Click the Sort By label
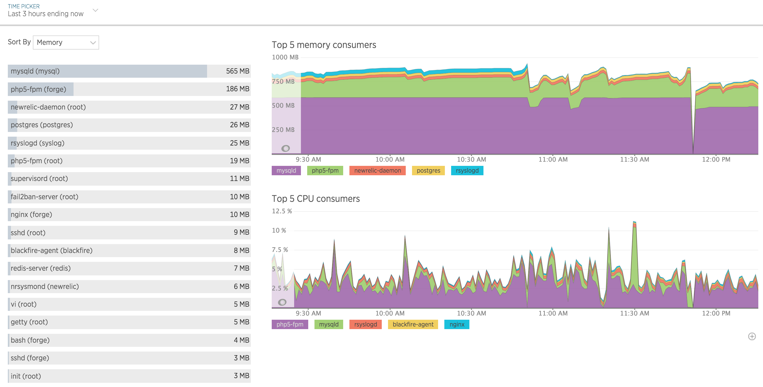 pyautogui.click(x=19, y=42)
